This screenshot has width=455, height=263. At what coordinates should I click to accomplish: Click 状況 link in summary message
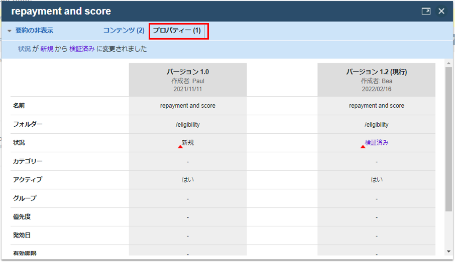[x=25, y=49]
